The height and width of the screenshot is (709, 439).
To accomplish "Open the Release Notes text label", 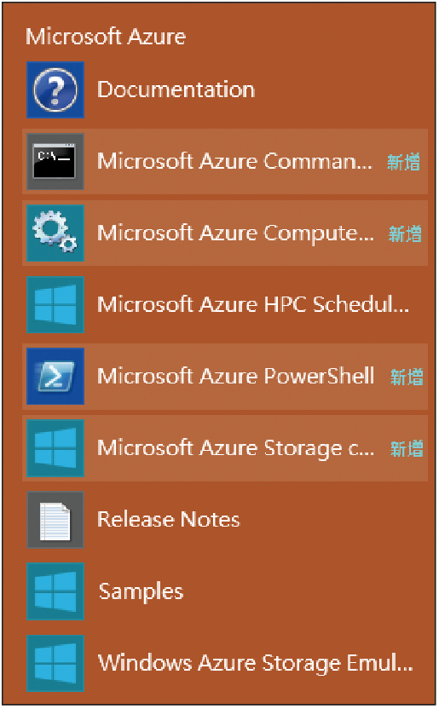I will 168,519.
